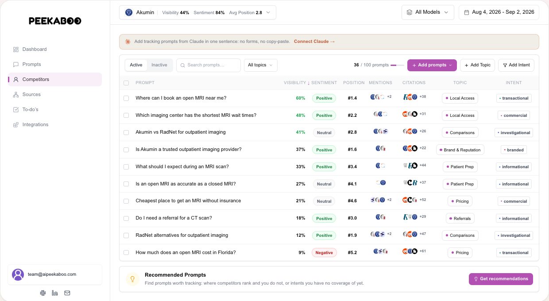The height and width of the screenshot is (301, 549).
Task: Open the Brand & Reputation topic tag
Action: pyautogui.click(x=460, y=150)
